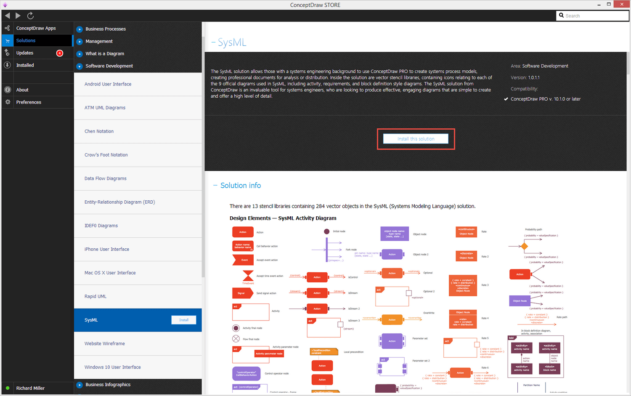Collapse the Software Development category
Image resolution: width=631 pixels, height=396 pixels.
80,66
